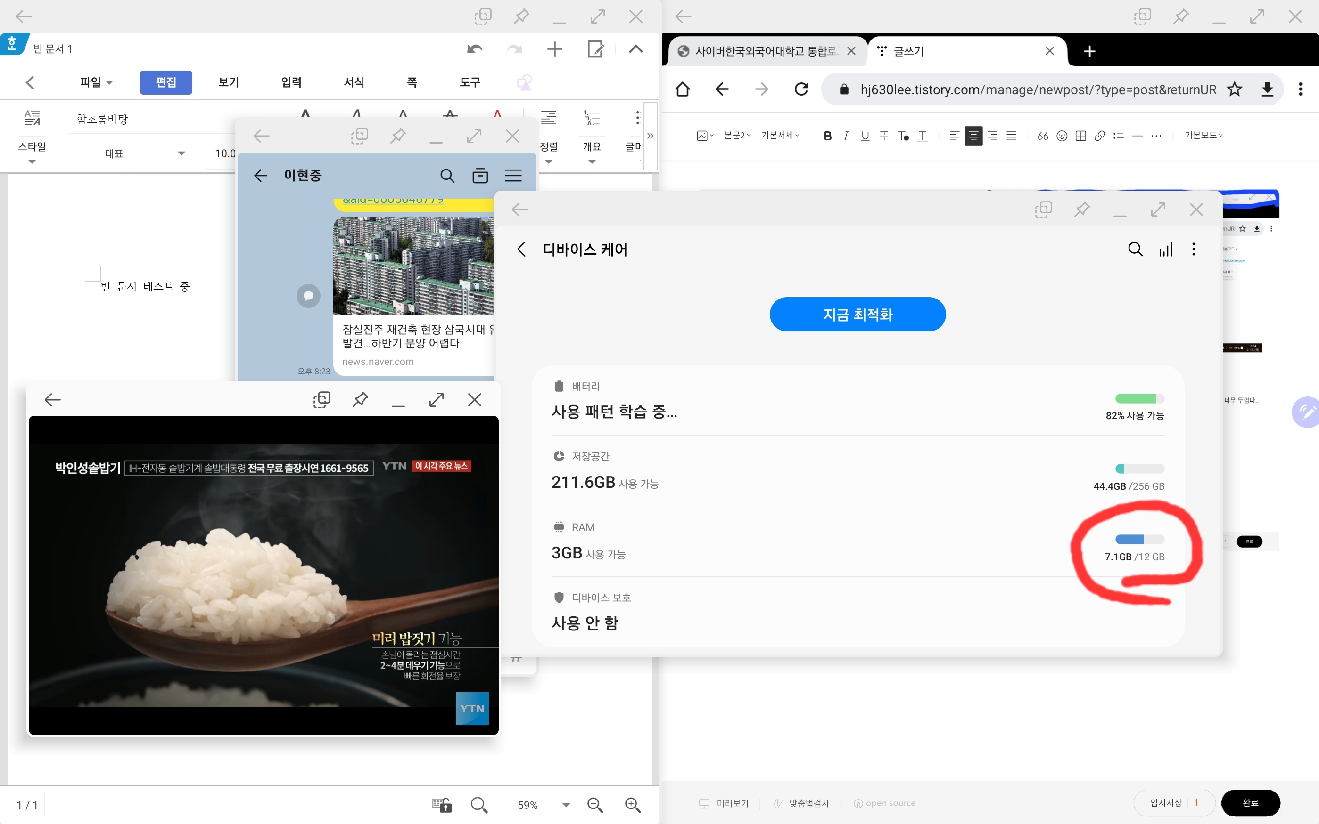Insert a table in tistory editor
This screenshot has height=824, width=1319.
click(x=1080, y=136)
